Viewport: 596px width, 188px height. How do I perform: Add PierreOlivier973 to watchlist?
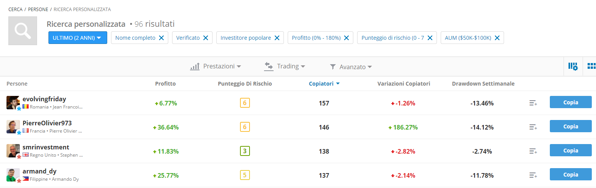(x=533, y=127)
